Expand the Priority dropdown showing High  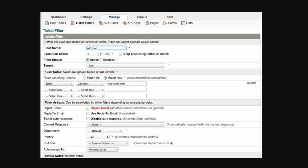click(98, 137)
